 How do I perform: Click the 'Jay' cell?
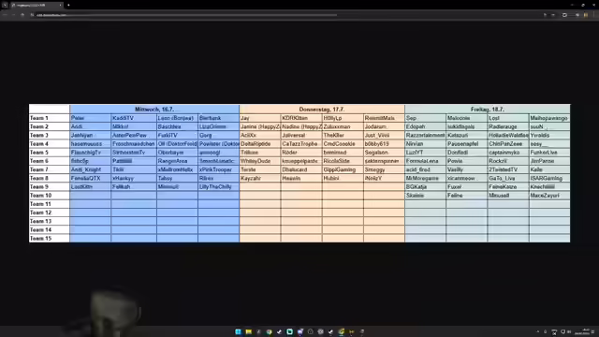[x=260, y=118]
